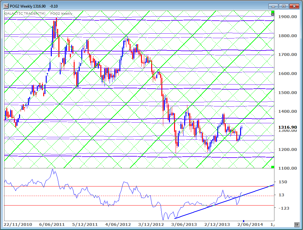This screenshot has width=303, height=230.
Task: Maximize the POG2 Weekly chart window
Action: pos(284,6)
